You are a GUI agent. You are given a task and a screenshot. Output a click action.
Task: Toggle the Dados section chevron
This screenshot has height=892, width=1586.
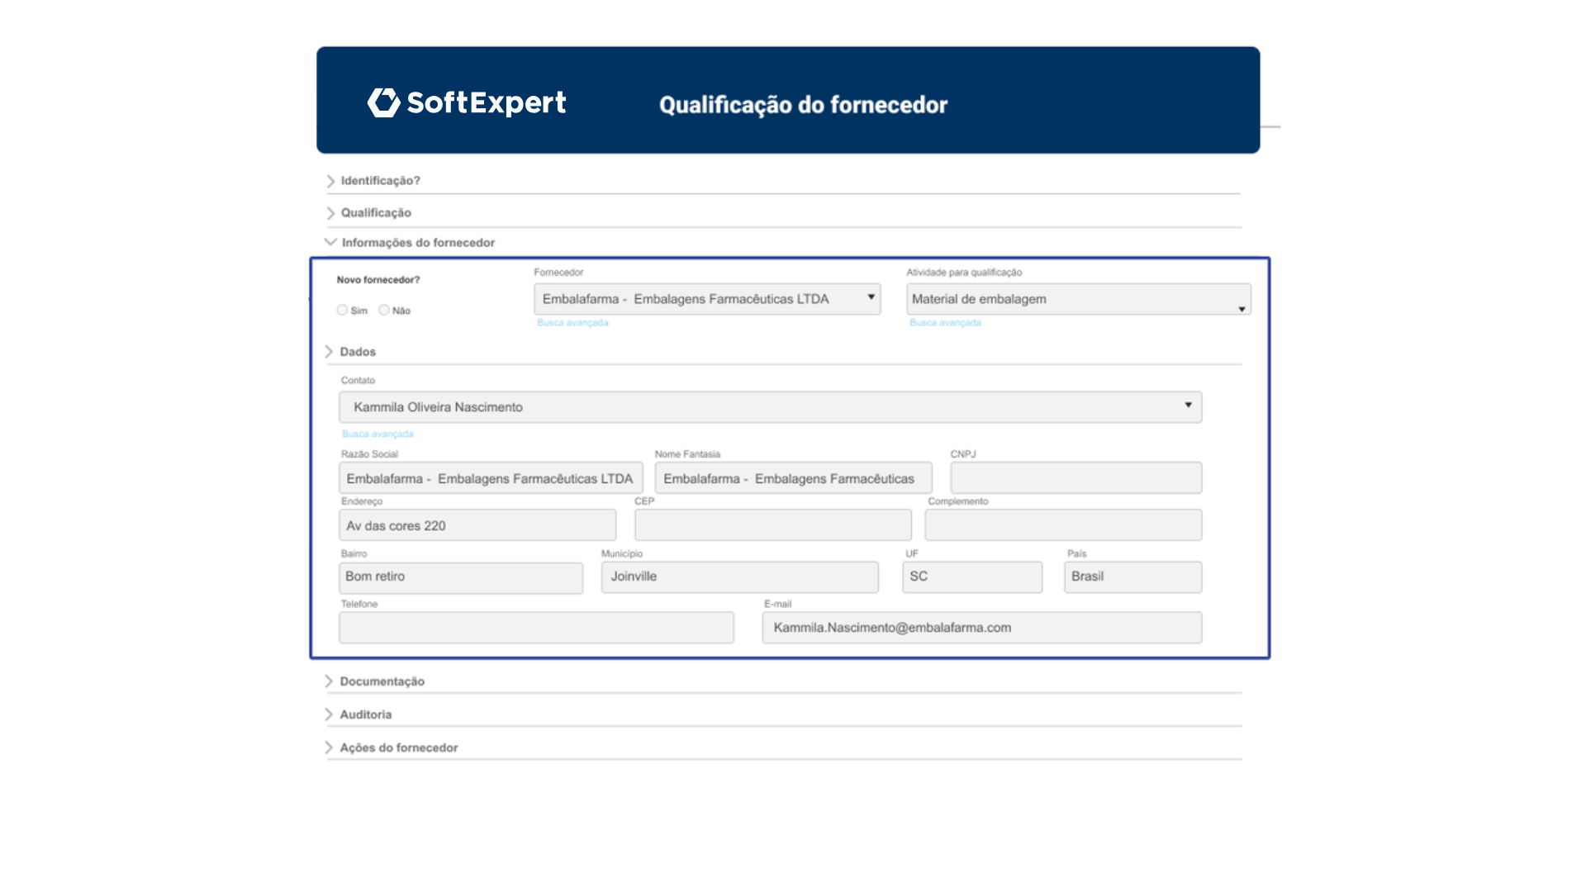click(329, 352)
